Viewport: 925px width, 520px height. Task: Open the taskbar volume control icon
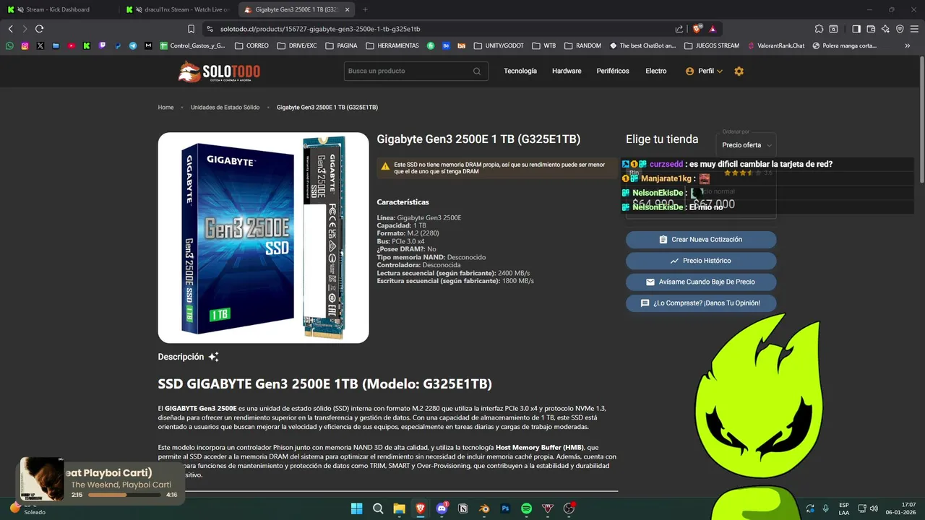pyautogui.click(x=874, y=508)
